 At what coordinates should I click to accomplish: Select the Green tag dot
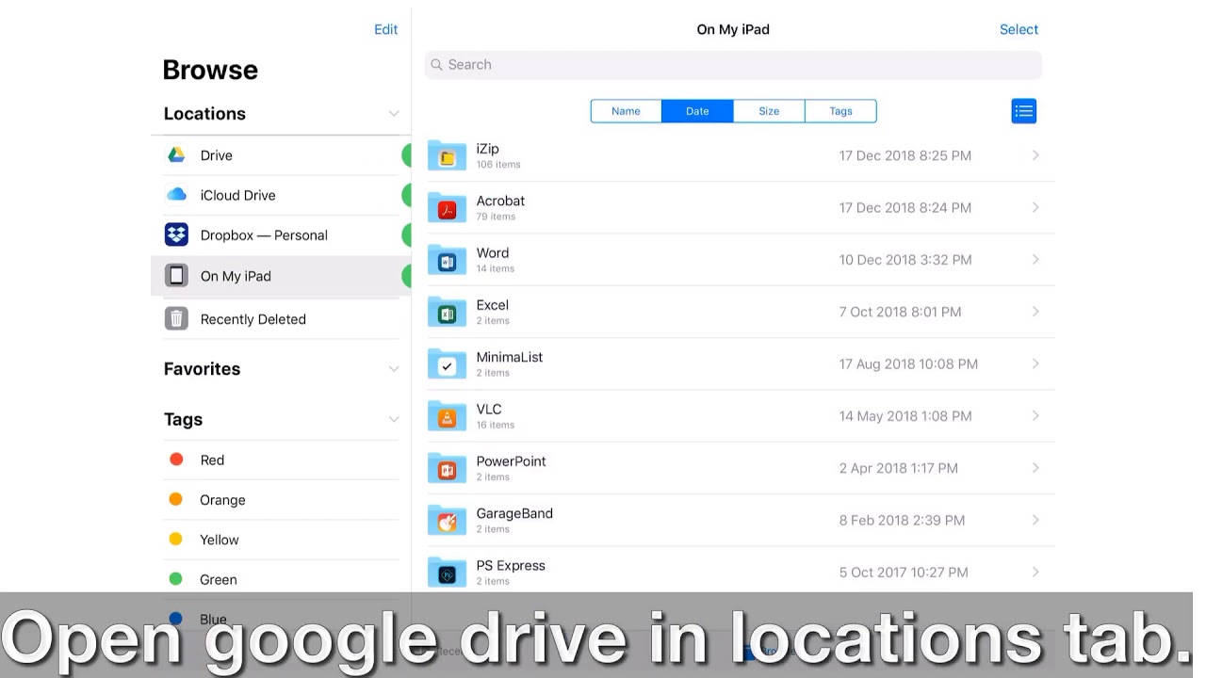click(176, 579)
